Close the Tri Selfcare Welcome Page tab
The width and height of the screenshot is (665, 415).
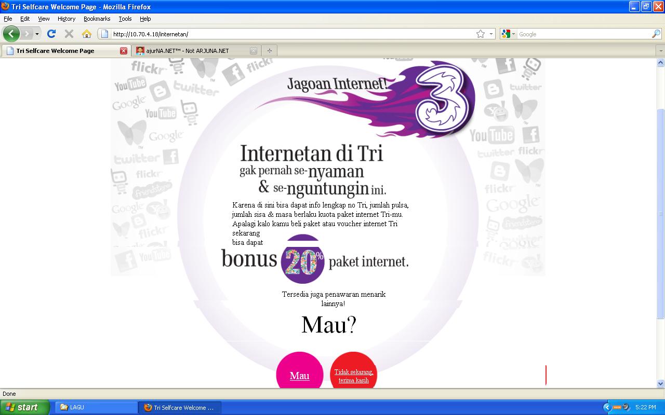pyautogui.click(x=124, y=51)
